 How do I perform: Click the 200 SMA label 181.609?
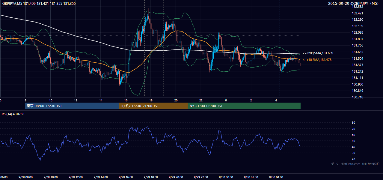point(318,53)
